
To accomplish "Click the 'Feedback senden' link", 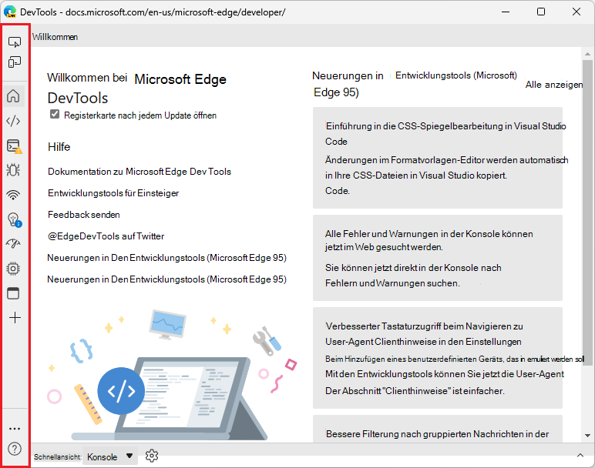I will [x=84, y=215].
